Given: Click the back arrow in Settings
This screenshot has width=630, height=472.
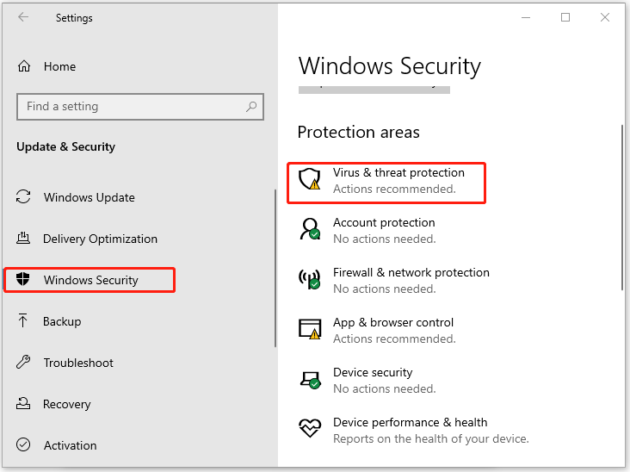Looking at the screenshot, I should click(23, 17).
